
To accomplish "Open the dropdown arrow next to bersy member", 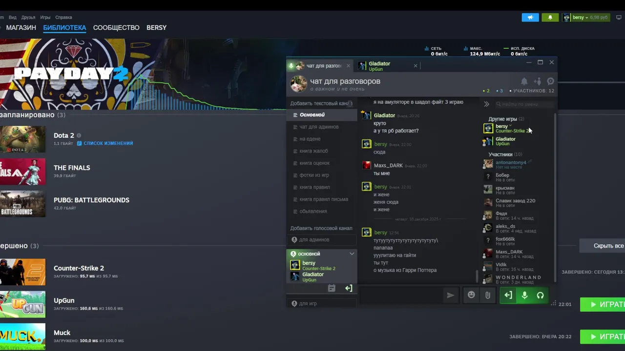I will tap(511, 126).
